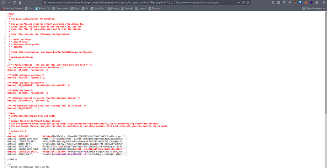The image size is (327, 168).
Task: Go back to the previous page
Action: (4, 2)
